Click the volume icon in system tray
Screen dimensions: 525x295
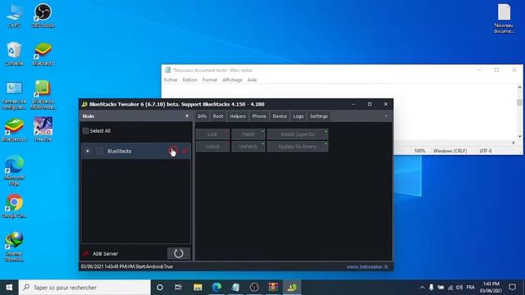click(x=459, y=288)
